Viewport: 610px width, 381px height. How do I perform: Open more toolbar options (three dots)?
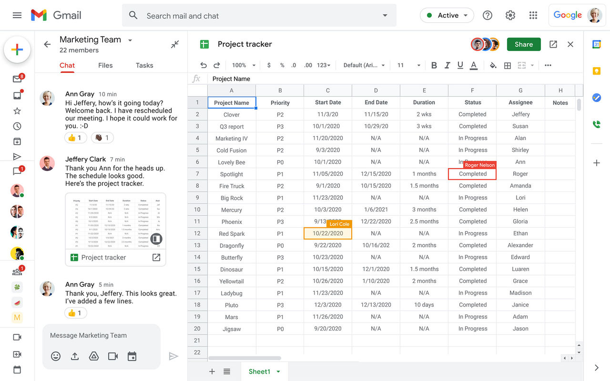[x=548, y=65]
